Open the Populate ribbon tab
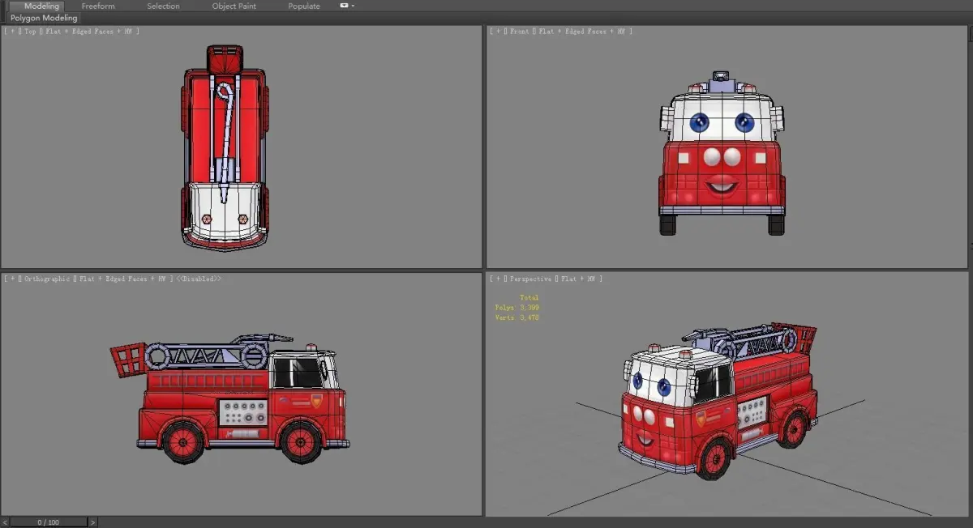 (304, 6)
